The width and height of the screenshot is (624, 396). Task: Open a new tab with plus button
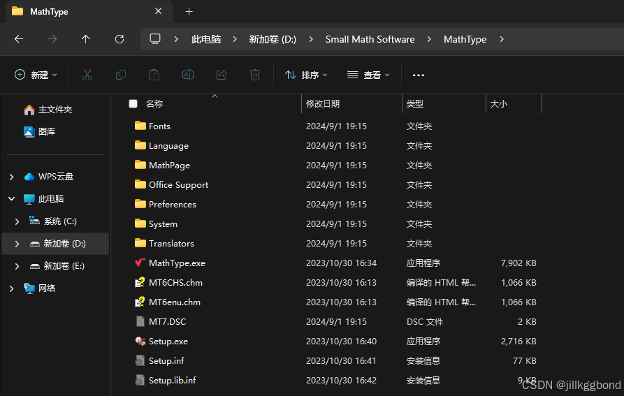point(189,12)
